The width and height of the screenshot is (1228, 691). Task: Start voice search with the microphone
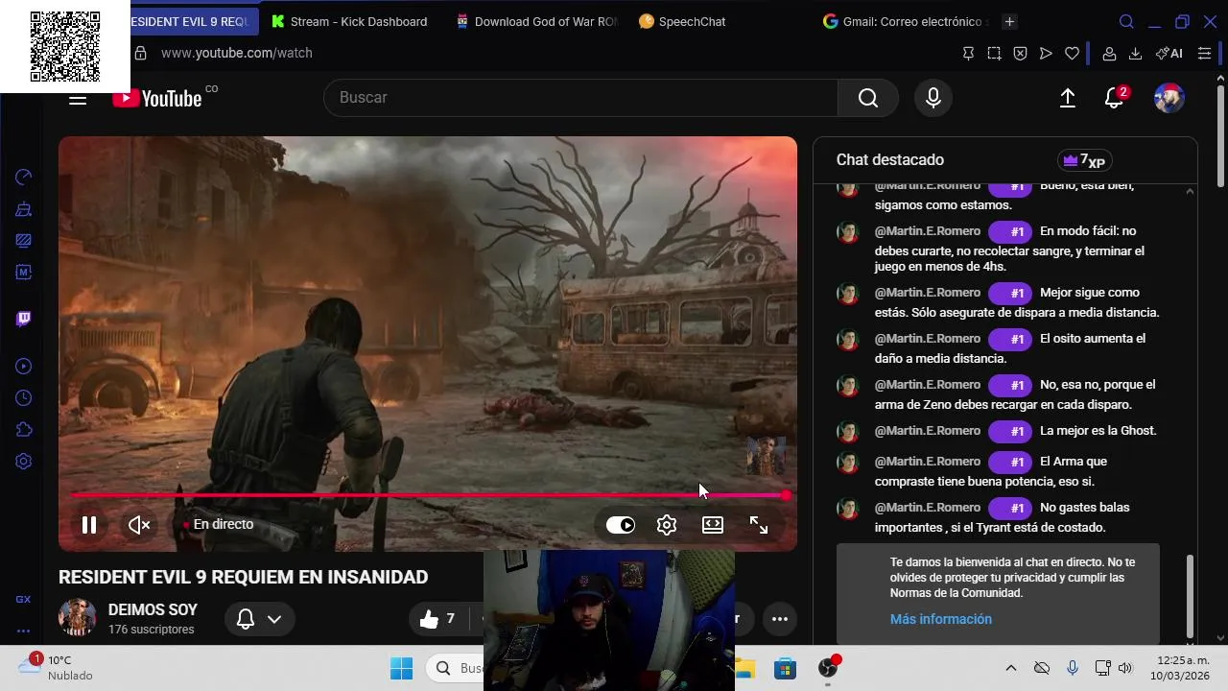(x=933, y=98)
